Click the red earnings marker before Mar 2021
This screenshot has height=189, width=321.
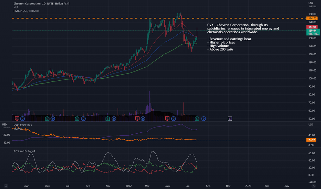[17, 119]
